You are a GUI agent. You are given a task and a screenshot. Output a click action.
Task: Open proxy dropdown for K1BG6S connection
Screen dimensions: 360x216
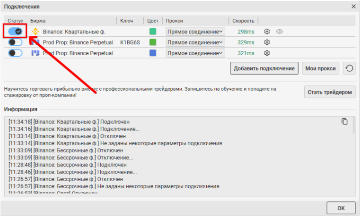pyautogui.click(x=195, y=42)
